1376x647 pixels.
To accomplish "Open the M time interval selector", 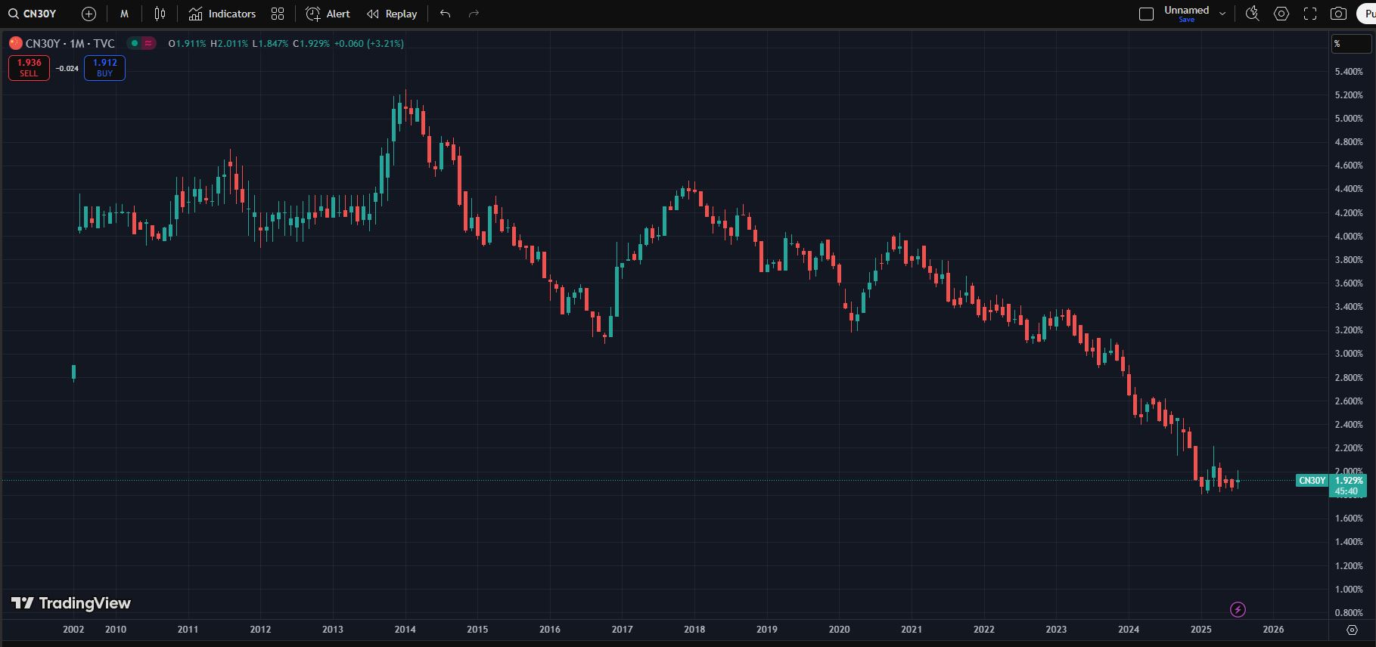I will click(124, 14).
